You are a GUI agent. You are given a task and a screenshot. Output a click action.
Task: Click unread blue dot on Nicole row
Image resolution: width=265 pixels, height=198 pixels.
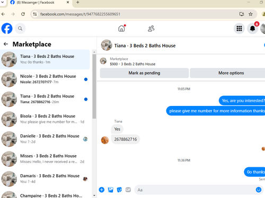pyautogui.click(x=86, y=79)
